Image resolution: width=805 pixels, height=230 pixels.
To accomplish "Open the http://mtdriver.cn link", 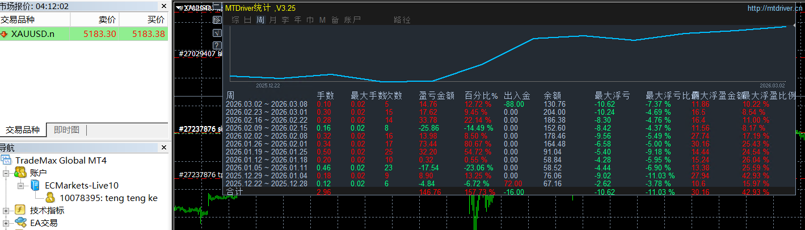I will pos(774,9).
